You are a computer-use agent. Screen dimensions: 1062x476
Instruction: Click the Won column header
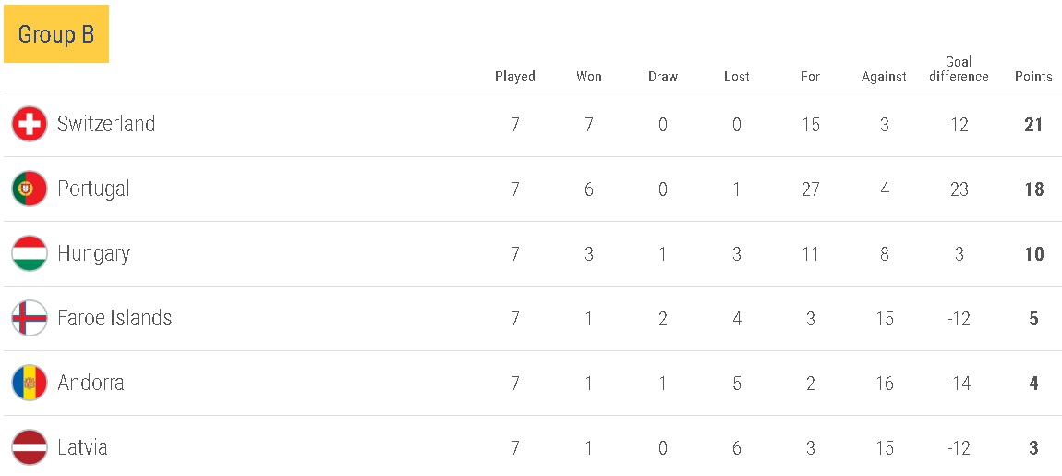tap(589, 77)
